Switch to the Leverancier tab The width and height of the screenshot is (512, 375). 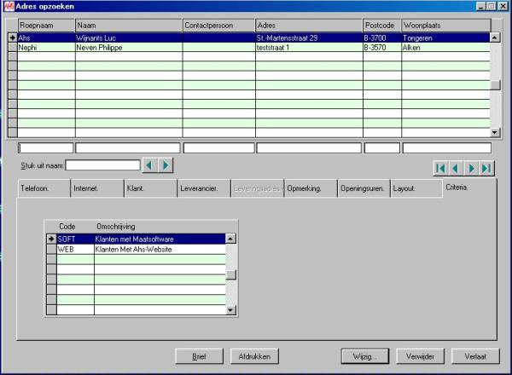[204, 188]
